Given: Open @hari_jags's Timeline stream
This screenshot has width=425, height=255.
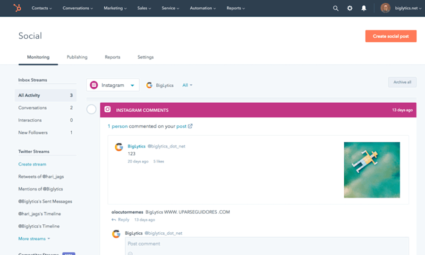Looking at the screenshot, I should [x=40, y=214].
